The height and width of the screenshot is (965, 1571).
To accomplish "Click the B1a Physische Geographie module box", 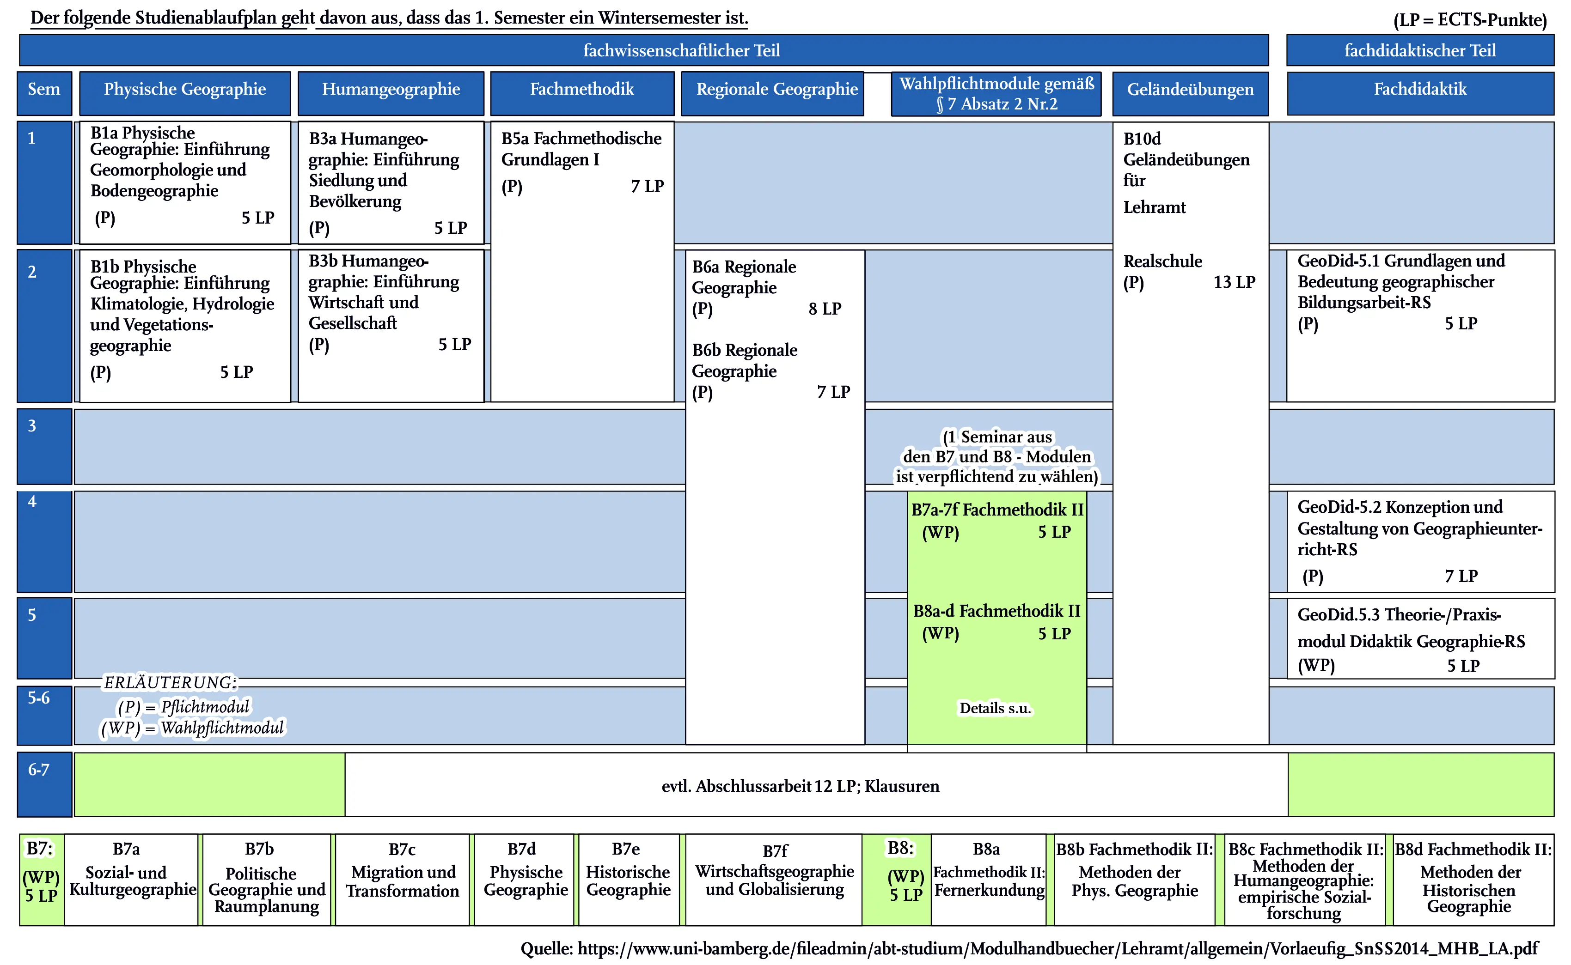I will 184,182.
